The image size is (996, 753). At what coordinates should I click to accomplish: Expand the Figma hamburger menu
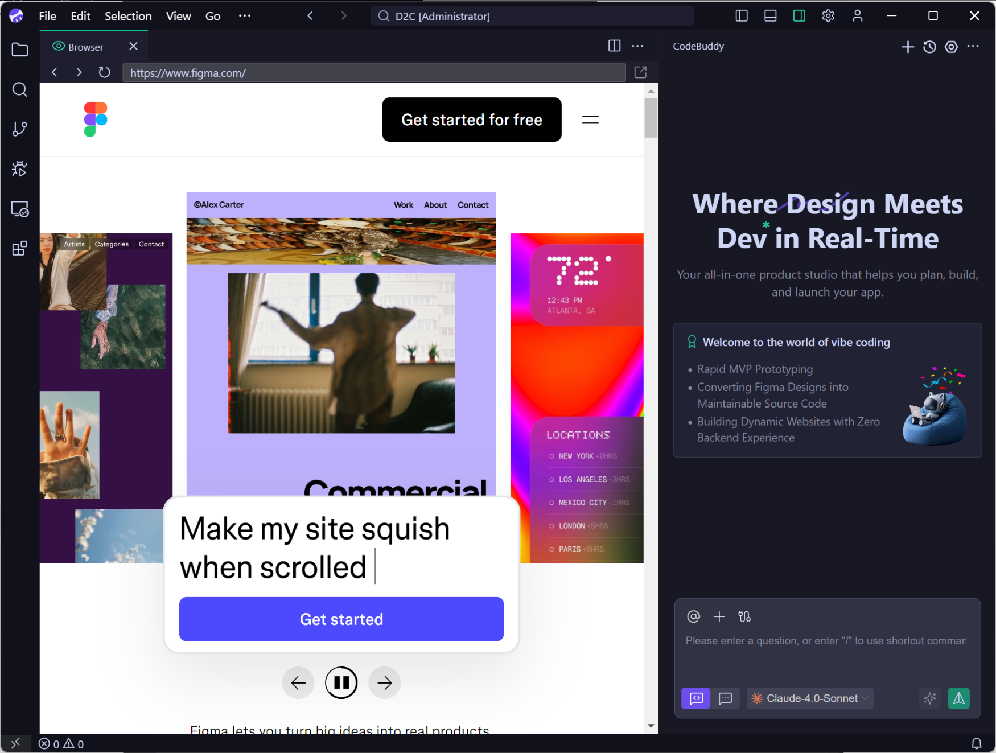point(590,120)
